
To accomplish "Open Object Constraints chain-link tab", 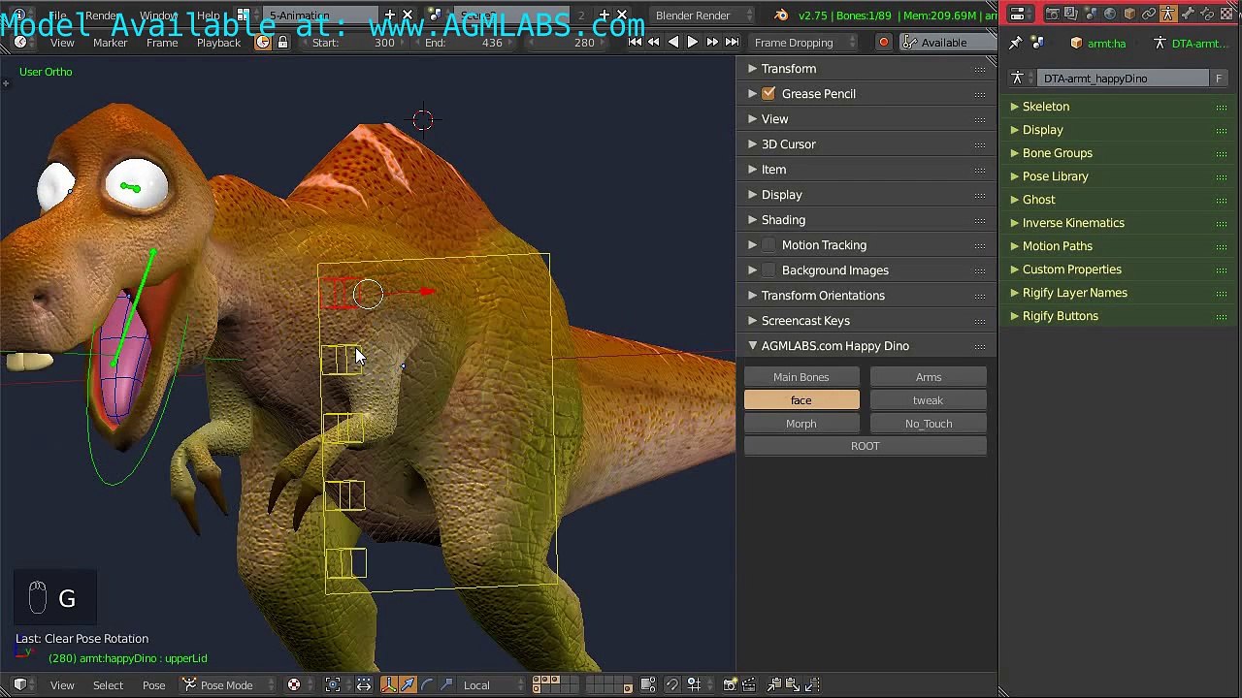I will pos(1149,14).
